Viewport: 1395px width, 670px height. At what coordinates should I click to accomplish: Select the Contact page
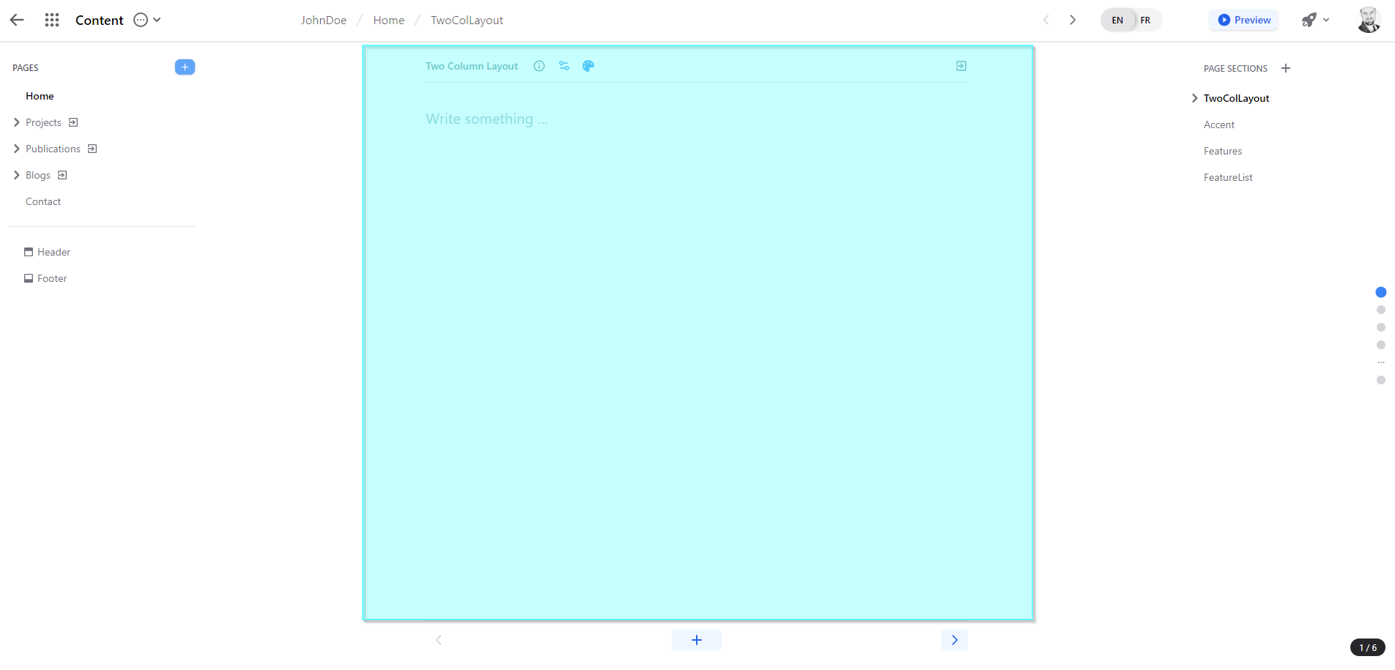tap(43, 201)
